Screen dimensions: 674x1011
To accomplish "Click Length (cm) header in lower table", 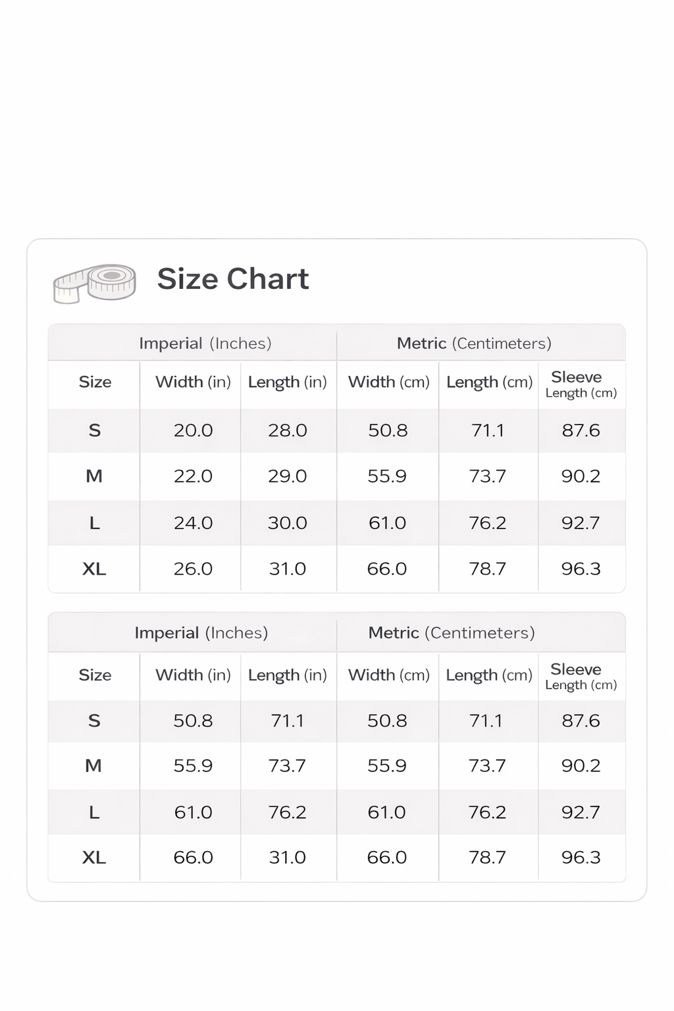I will point(489,675).
